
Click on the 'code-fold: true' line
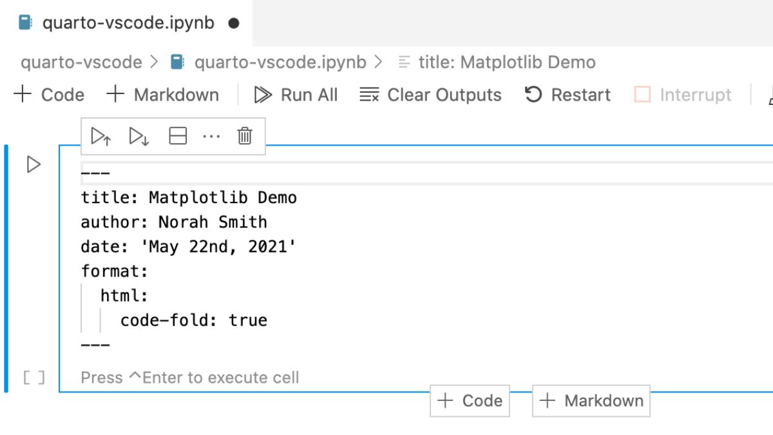click(193, 320)
